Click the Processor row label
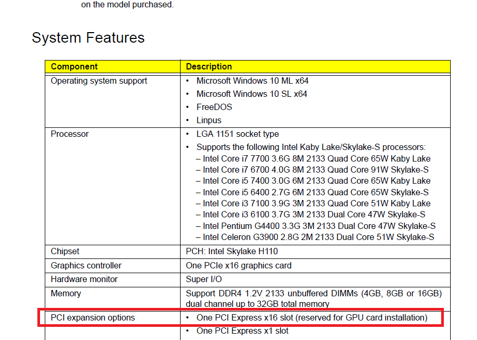This screenshot has width=477, height=340. [x=69, y=134]
